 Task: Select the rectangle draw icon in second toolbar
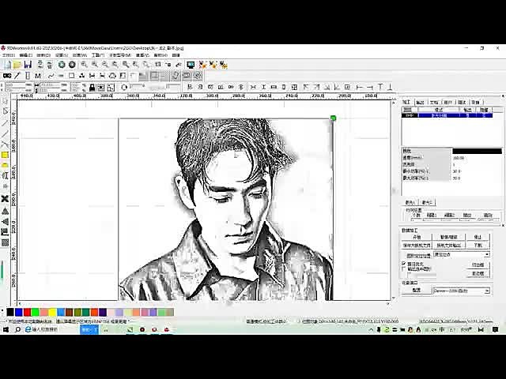pos(71,76)
